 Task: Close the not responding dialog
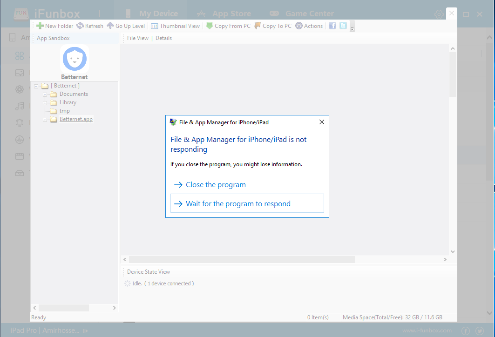321,122
